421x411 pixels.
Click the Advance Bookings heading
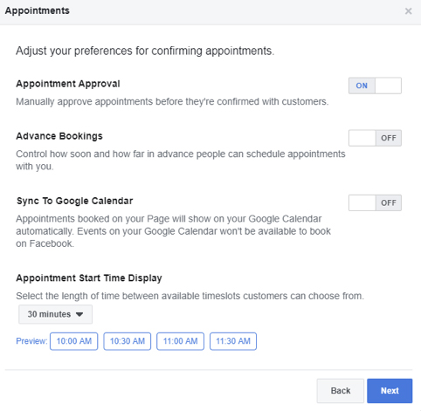(x=59, y=136)
